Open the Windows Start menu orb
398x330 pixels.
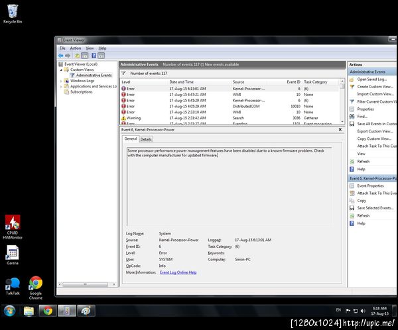point(10,311)
